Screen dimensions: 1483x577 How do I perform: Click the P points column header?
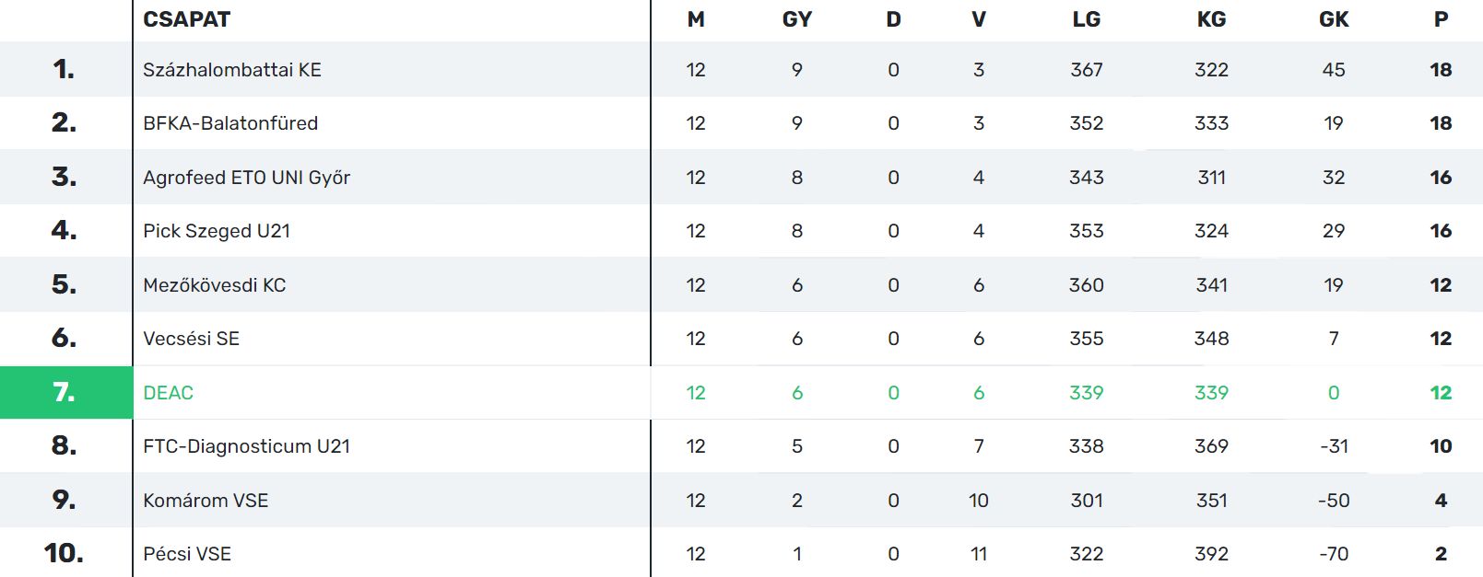[1441, 19]
